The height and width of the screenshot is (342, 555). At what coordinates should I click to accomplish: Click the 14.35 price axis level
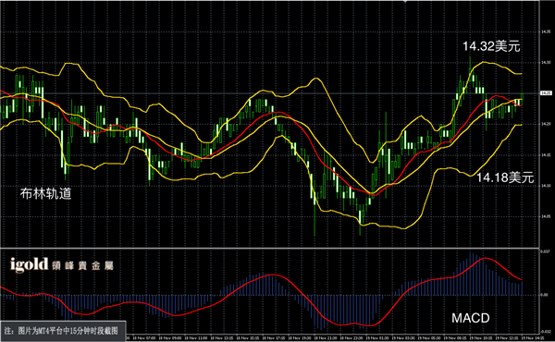coord(546,31)
